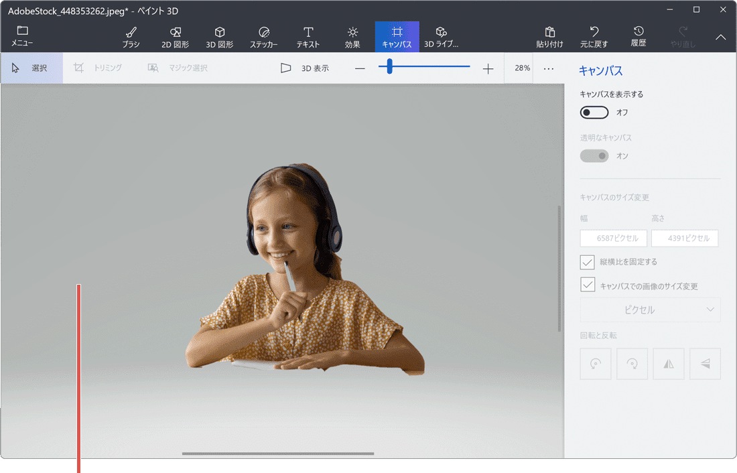737x473 pixels.
Task: Click the 3D表示 button
Action: tap(305, 68)
